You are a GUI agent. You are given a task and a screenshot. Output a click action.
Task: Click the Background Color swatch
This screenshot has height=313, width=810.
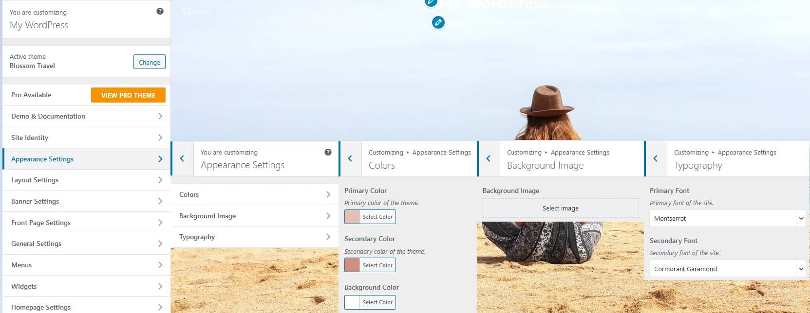352,302
